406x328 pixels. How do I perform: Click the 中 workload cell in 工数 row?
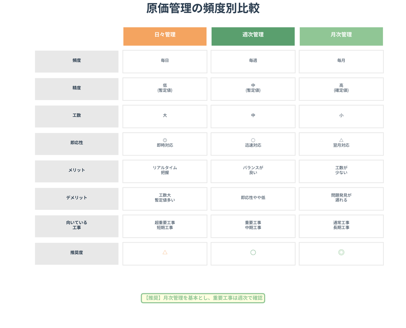point(253,116)
